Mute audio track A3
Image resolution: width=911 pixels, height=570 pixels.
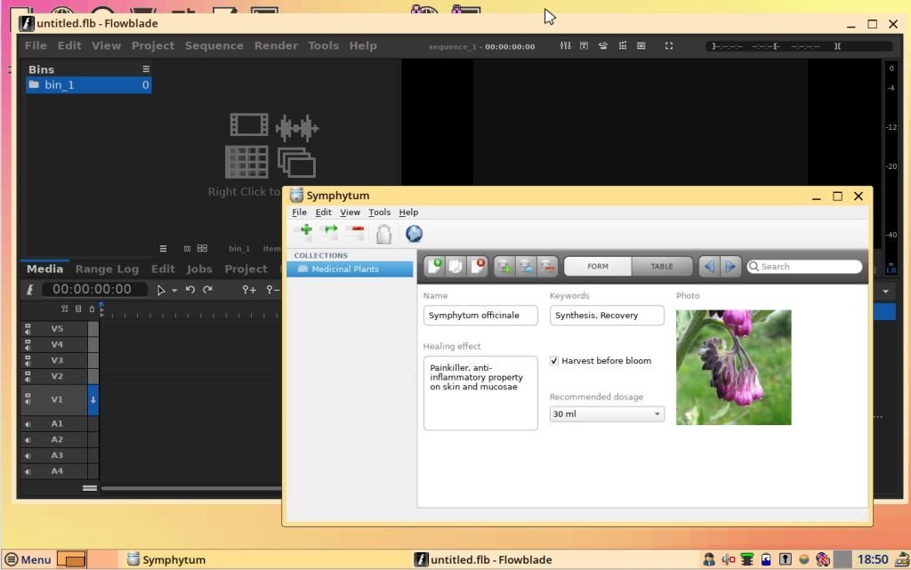[28, 455]
